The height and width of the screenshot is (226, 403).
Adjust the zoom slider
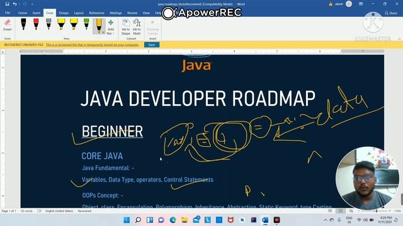[x=377, y=211]
